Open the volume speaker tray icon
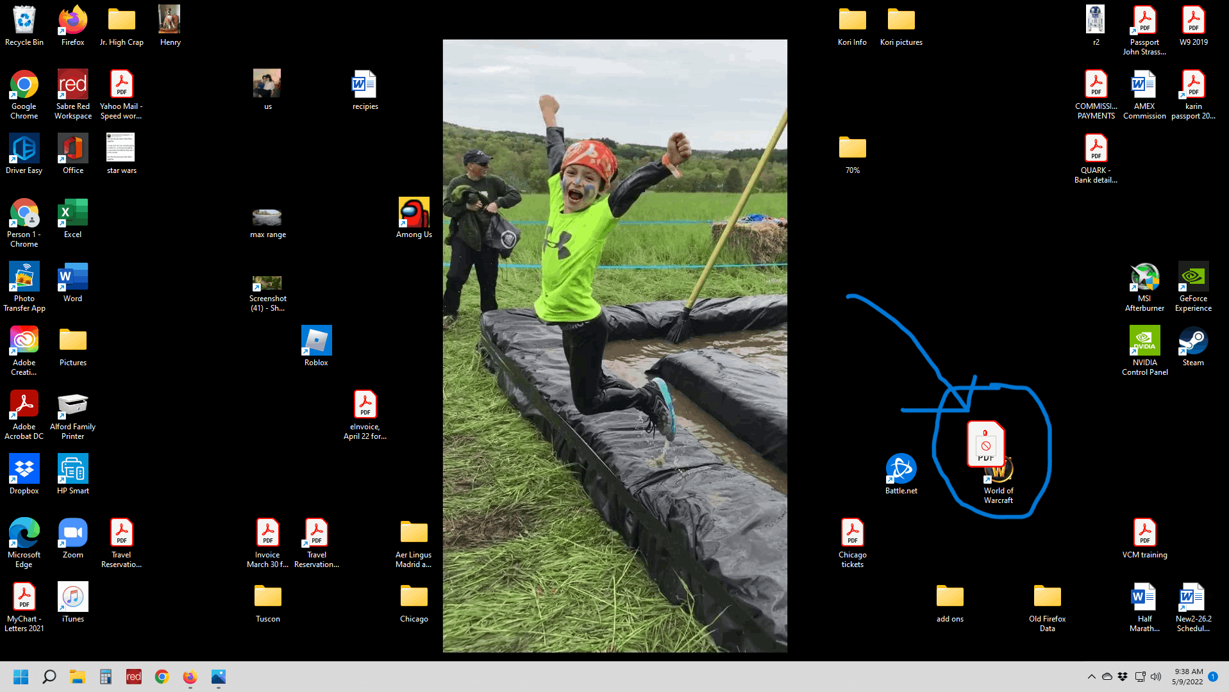This screenshot has height=692, width=1229. [1156, 677]
